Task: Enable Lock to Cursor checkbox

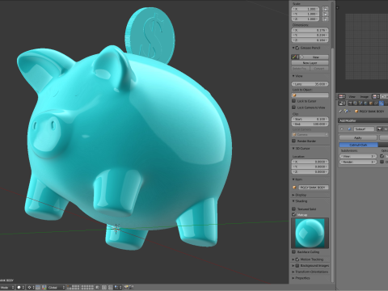Action: [294, 101]
